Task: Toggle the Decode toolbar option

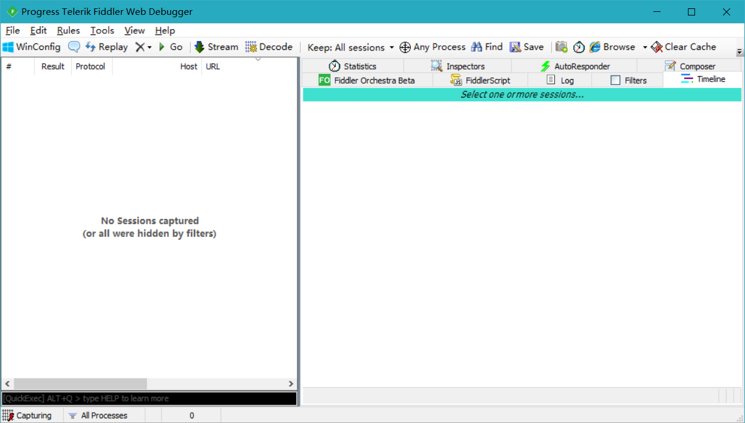Action: 269,47
